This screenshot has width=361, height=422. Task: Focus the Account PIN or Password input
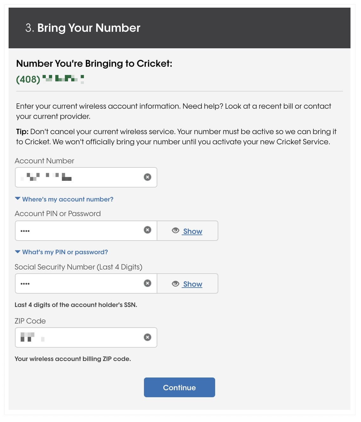point(83,231)
